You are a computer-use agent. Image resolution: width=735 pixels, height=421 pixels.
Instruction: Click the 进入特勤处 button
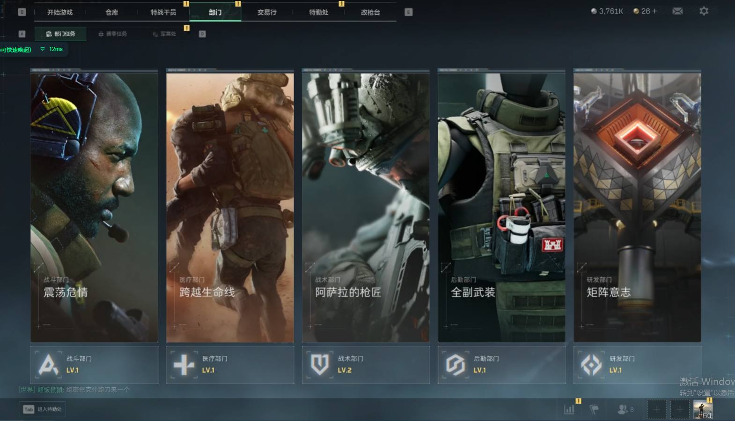coord(43,409)
